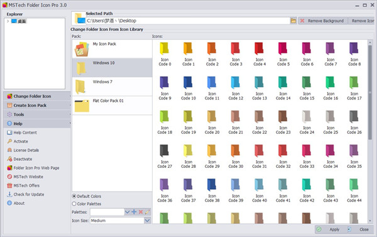Screen dimensions: 377x237
Task: Pick the light blue Icon Code 12 folder
Action: [236, 88]
